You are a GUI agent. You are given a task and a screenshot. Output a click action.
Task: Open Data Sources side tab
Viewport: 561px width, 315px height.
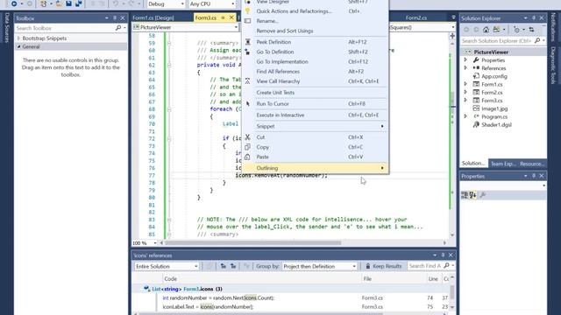(x=6, y=28)
